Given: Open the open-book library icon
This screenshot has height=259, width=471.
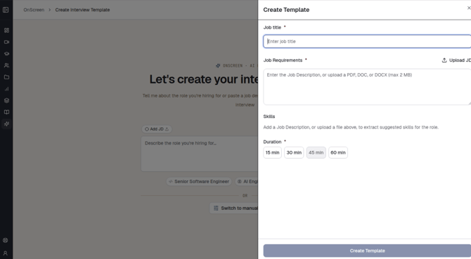Looking at the screenshot, I should pos(6,112).
